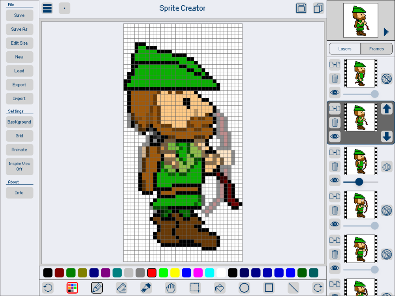Adjust the third frame opacity slider
Image resolution: width=395 pixels, height=296 pixels.
coord(361,182)
